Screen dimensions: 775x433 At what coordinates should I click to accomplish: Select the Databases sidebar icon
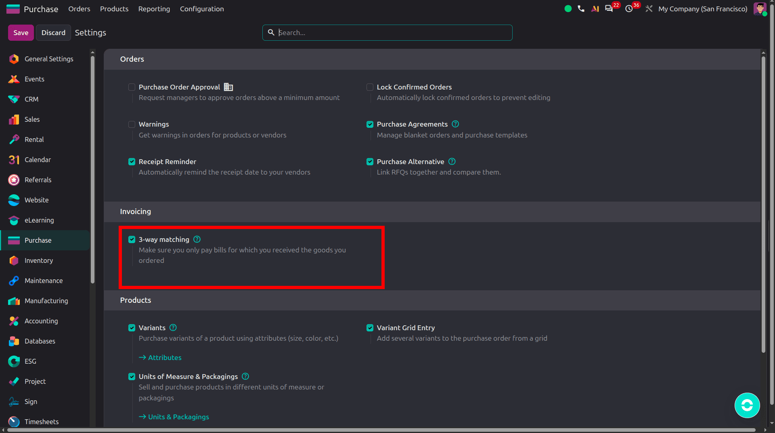[x=14, y=341]
